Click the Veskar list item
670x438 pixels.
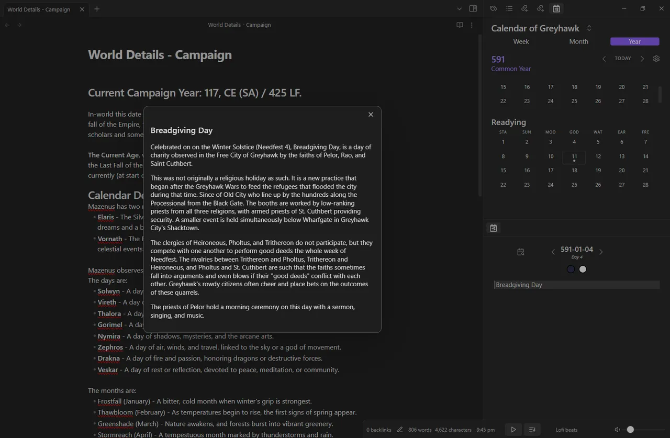218,369
